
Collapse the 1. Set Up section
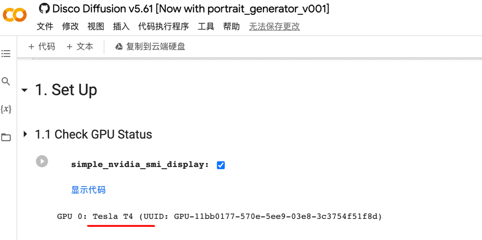coord(24,90)
